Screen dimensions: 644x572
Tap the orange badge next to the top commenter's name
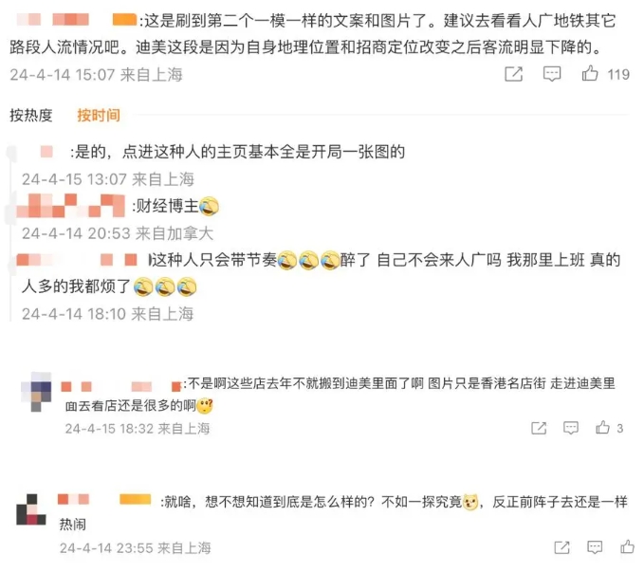[124, 20]
